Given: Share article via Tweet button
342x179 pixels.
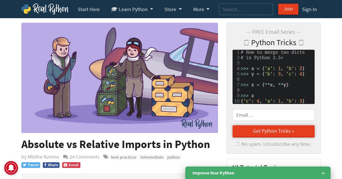Looking at the screenshot, I should click(x=31, y=165).
